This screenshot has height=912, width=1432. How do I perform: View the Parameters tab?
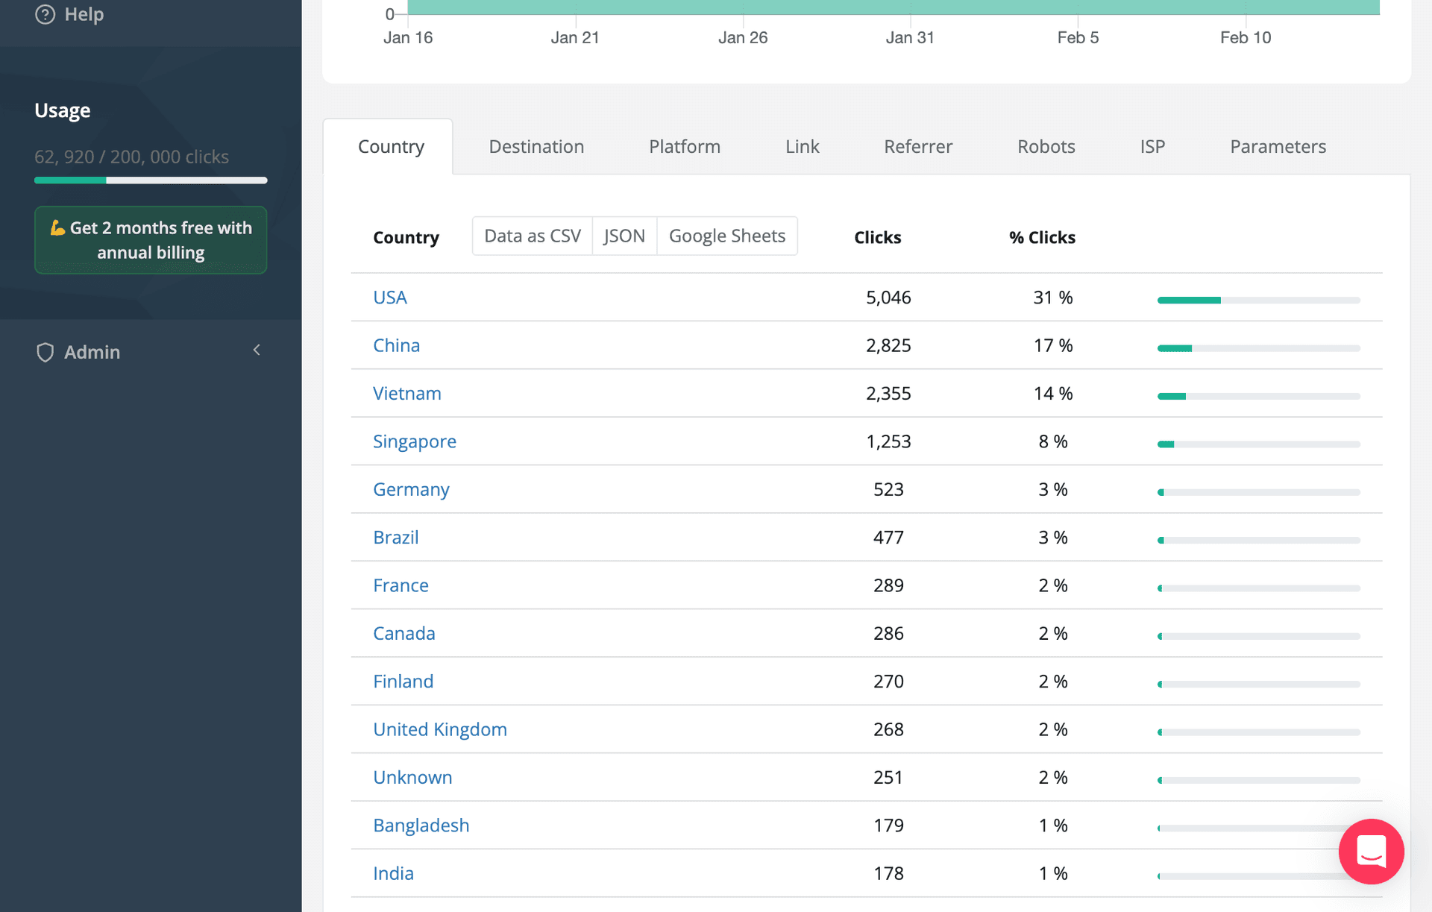[x=1278, y=146]
